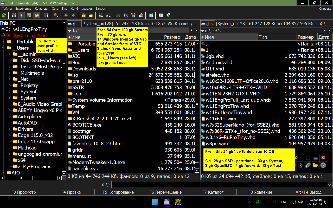Viewport: 333px width, 208px height.
Task: Select the blue pencil tool icon
Action: click(x=308, y=165)
